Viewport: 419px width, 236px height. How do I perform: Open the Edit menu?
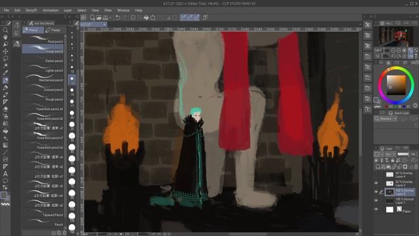[x=18, y=10]
